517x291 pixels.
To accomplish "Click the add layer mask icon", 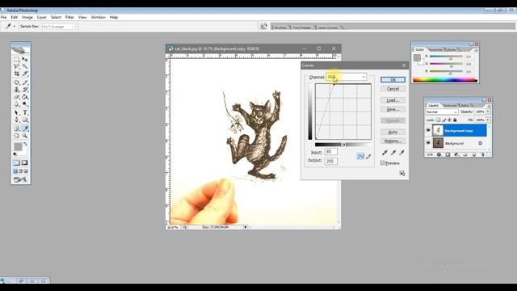I will (x=448, y=154).
